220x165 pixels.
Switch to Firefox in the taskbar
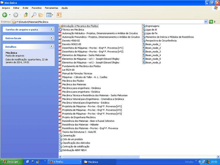[64, 162]
